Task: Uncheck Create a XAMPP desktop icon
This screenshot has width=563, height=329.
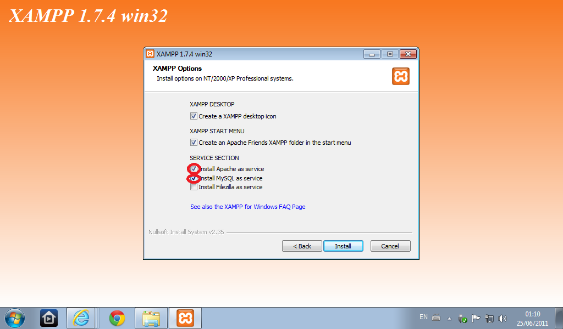Action: coord(194,116)
